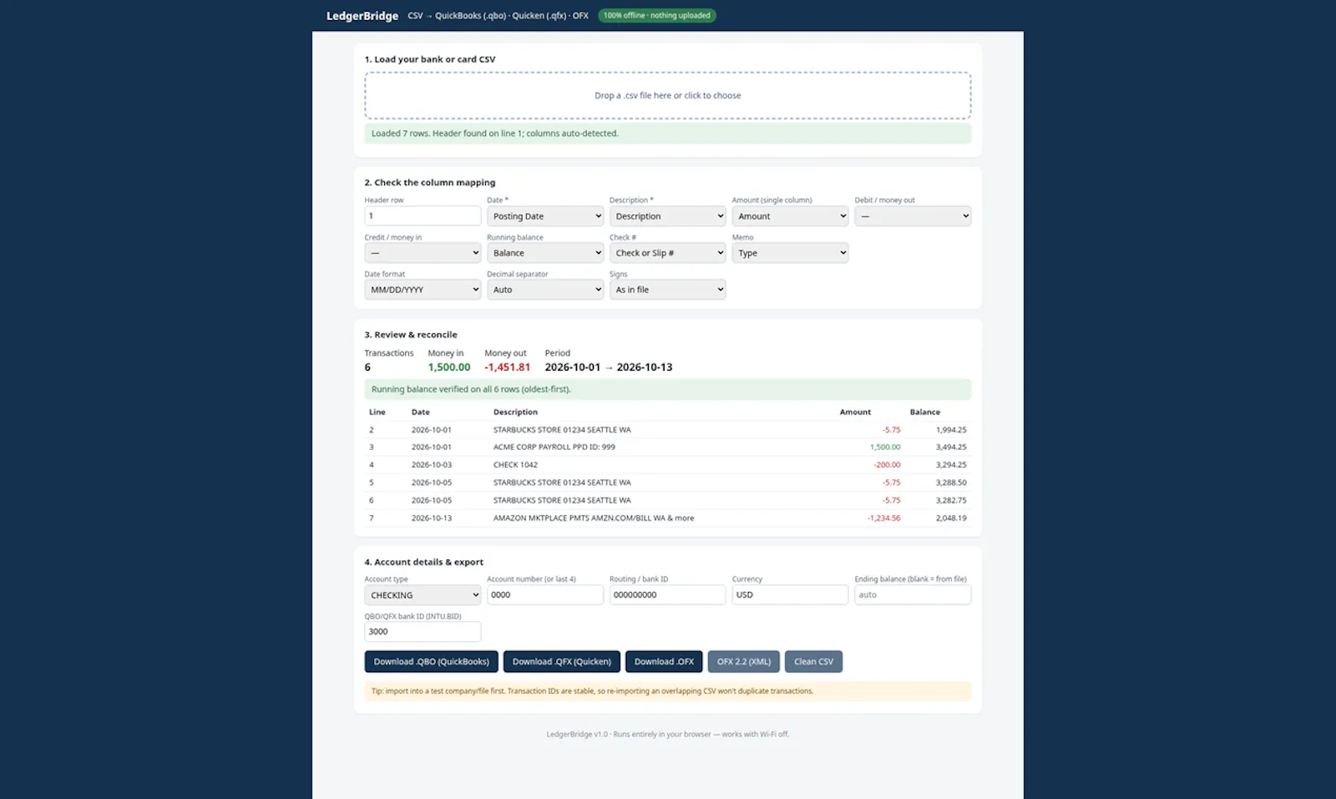Screen dimensions: 1336x799
Task: Click the LedgerBridge logo title
Action: click(362, 16)
